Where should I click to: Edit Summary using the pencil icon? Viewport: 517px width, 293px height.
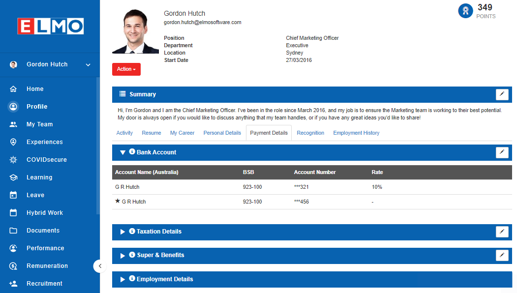(x=502, y=94)
